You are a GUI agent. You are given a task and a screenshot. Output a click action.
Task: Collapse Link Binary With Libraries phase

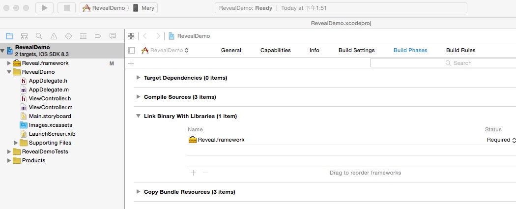(138, 116)
